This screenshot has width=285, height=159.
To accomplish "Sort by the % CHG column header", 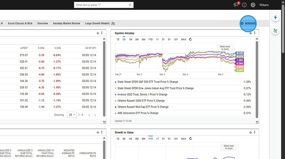I will coord(57,48).
